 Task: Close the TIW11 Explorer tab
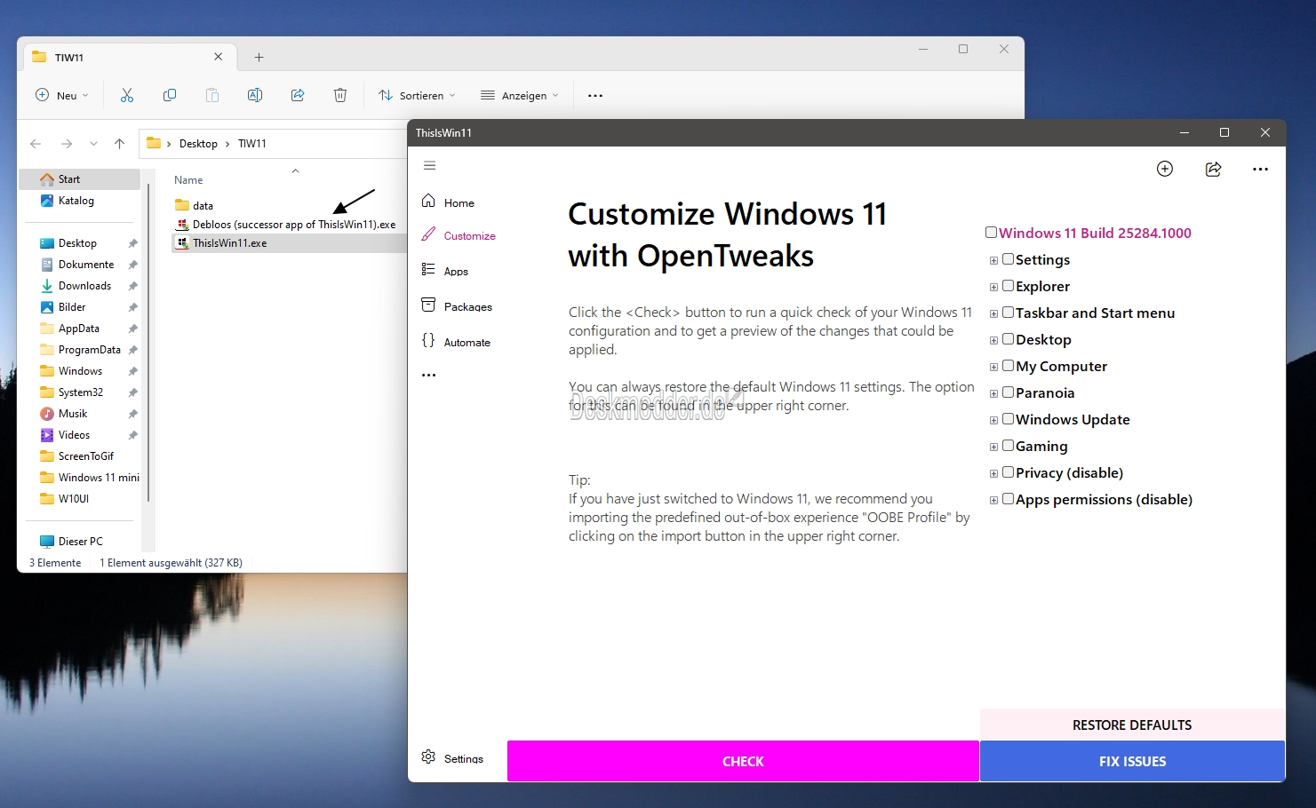219,57
